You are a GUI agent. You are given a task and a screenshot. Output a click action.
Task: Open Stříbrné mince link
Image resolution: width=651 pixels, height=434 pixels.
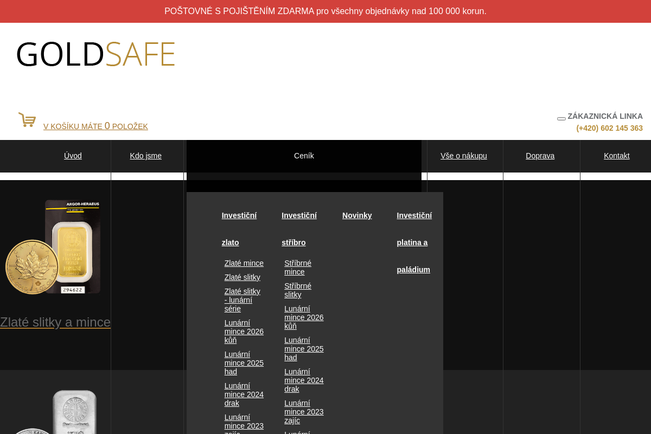(x=298, y=267)
